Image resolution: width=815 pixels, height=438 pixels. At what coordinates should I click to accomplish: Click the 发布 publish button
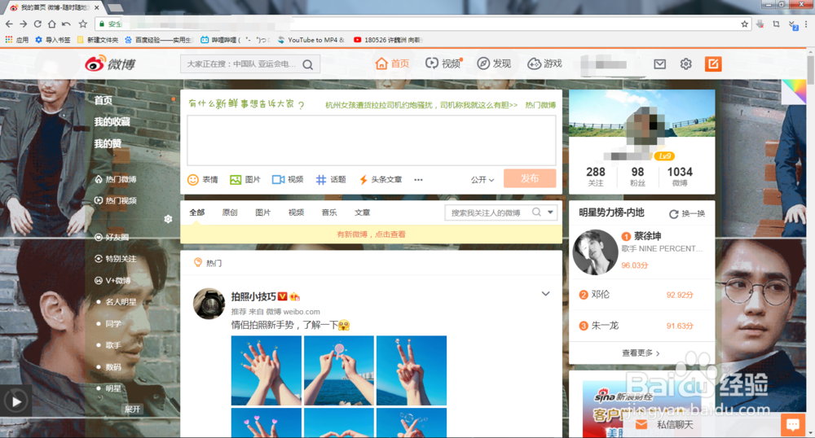pos(530,178)
